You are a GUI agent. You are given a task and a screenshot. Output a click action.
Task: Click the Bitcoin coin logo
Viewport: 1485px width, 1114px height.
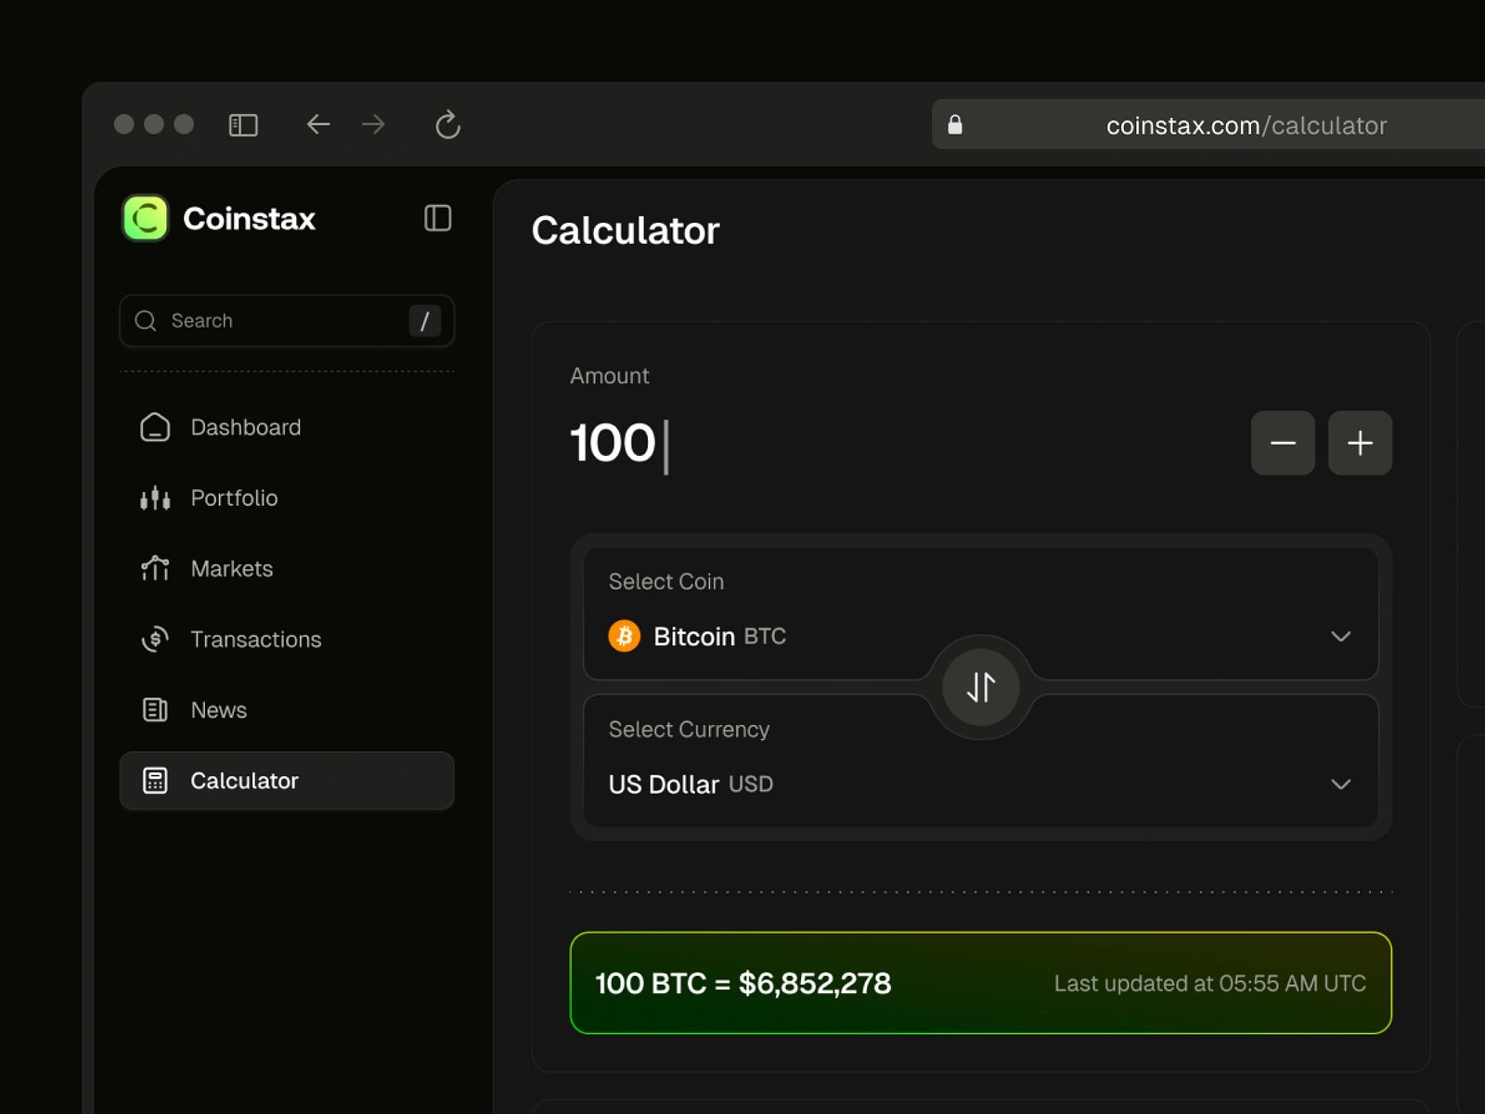click(x=626, y=636)
